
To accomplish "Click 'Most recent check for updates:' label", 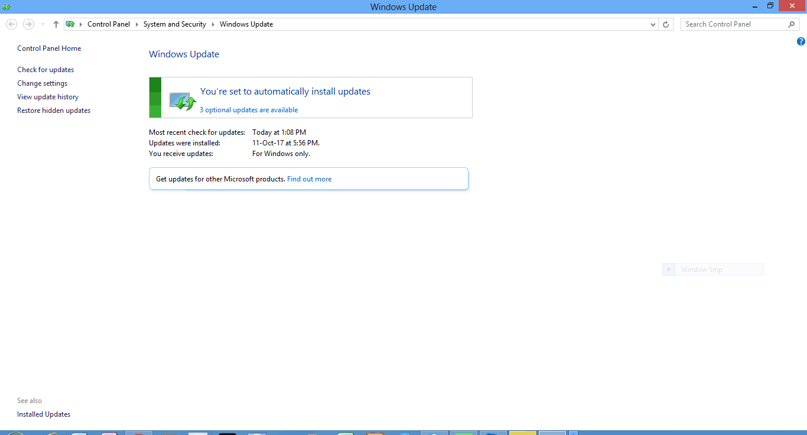I will [x=197, y=132].
